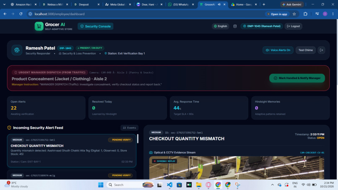
Task: Click Mark Handled & Notify Manager
Action: tap(297, 78)
